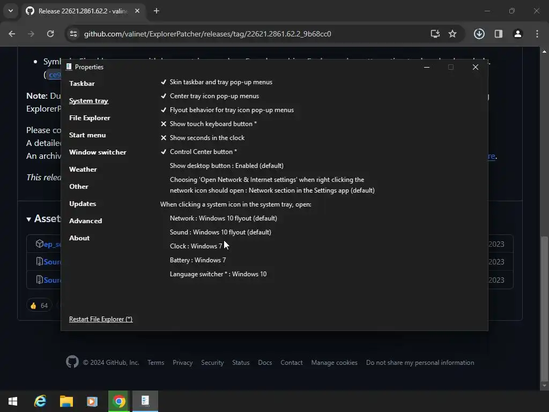Click the GitHub logo in footer

[72, 362]
